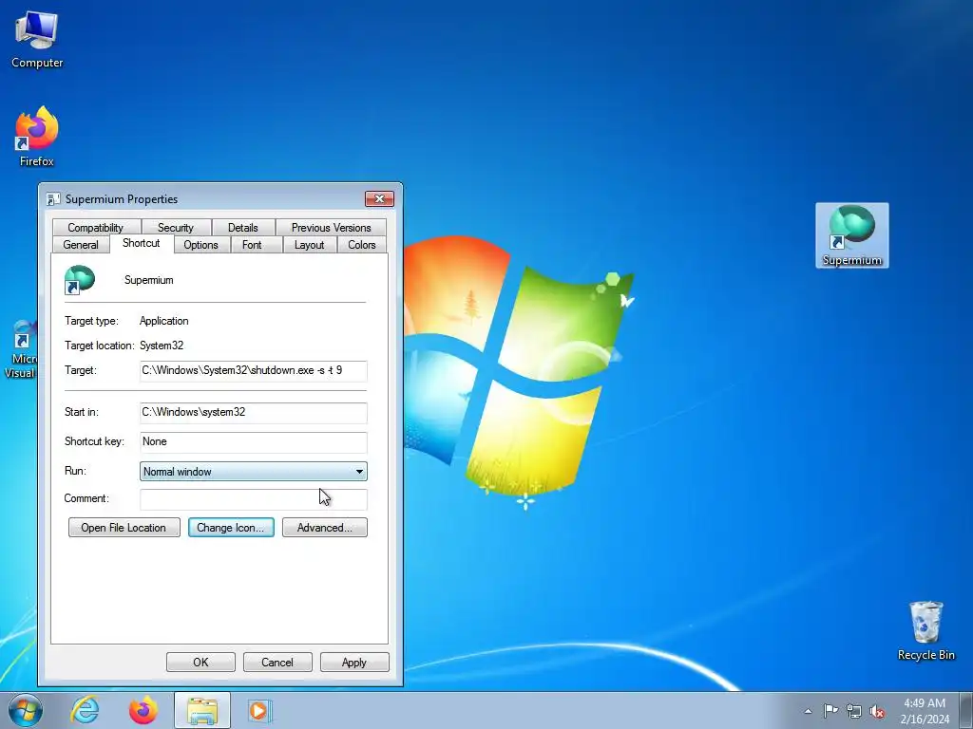Image resolution: width=973 pixels, height=729 pixels.
Task: Open the clock showing 4:49 AM
Action: (925, 710)
